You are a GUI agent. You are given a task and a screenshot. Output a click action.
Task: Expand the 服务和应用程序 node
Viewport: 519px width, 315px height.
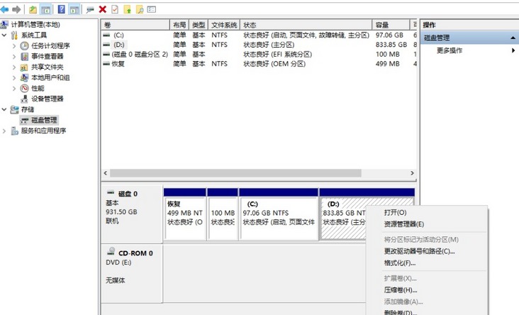pyautogui.click(x=4, y=131)
